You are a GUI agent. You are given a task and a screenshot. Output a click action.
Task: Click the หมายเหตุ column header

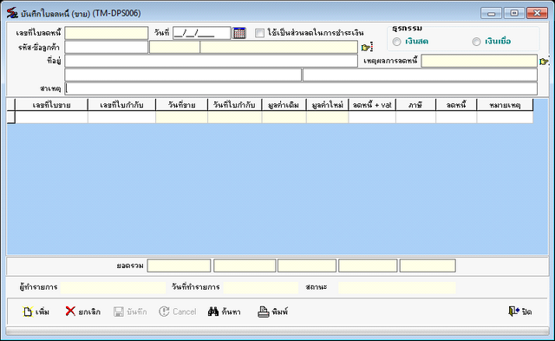point(505,105)
